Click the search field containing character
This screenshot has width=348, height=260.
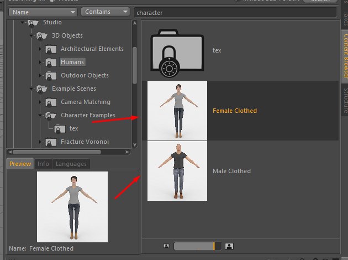click(235, 13)
